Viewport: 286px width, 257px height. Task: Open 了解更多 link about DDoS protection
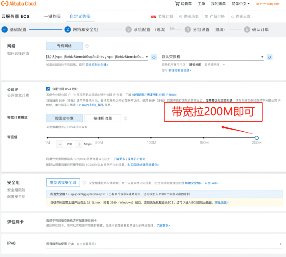click(x=119, y=159)
